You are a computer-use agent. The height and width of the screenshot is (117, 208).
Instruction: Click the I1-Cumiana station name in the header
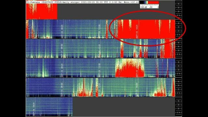(x=33, y=2)
